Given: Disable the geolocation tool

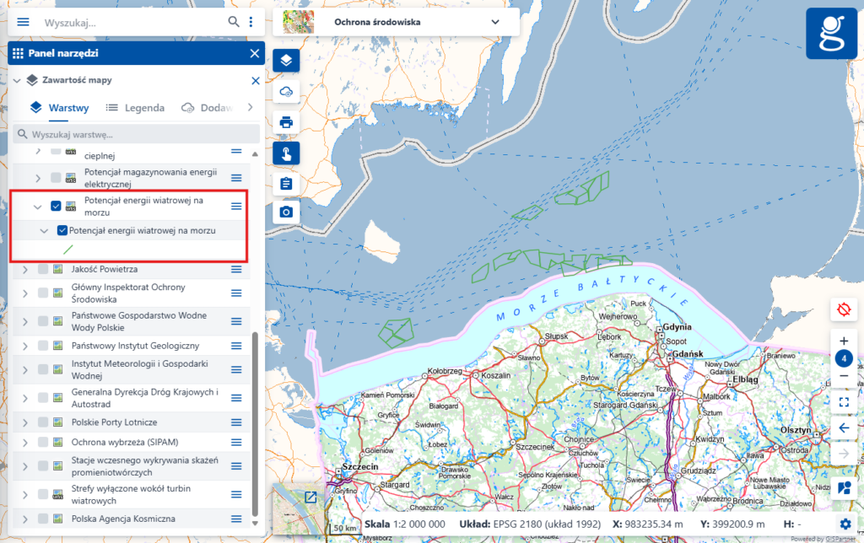Looking at the screenshot, I should (x=843, y=309).
